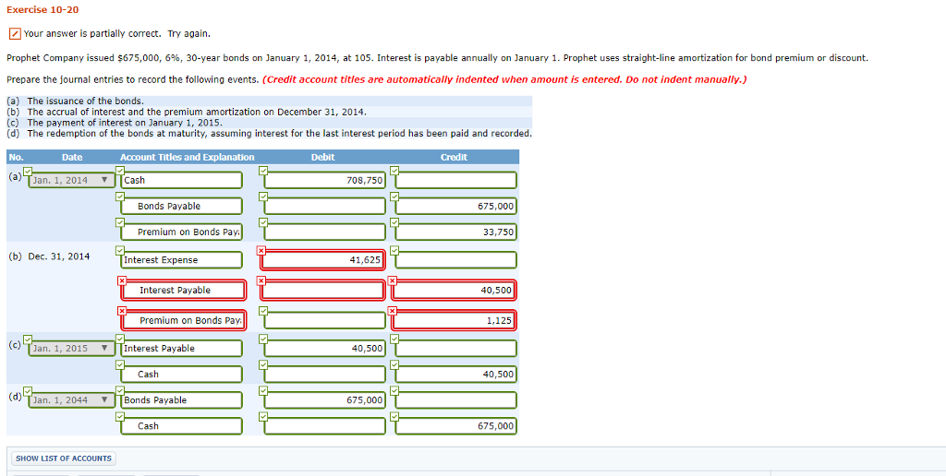Click the Bonds Payable account field in entry (a)
The height and width of the screenshot is (476, 946).
(x=182, y=206)
